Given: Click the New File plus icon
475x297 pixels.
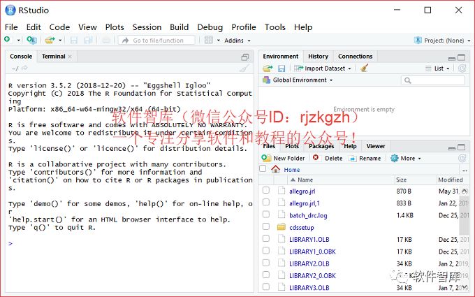Looking at the screenshot, I should click(7, 39).
